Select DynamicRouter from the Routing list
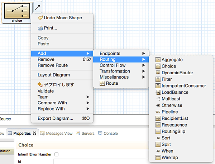Screen dimensions: 215x164 [x=177, y=73]
